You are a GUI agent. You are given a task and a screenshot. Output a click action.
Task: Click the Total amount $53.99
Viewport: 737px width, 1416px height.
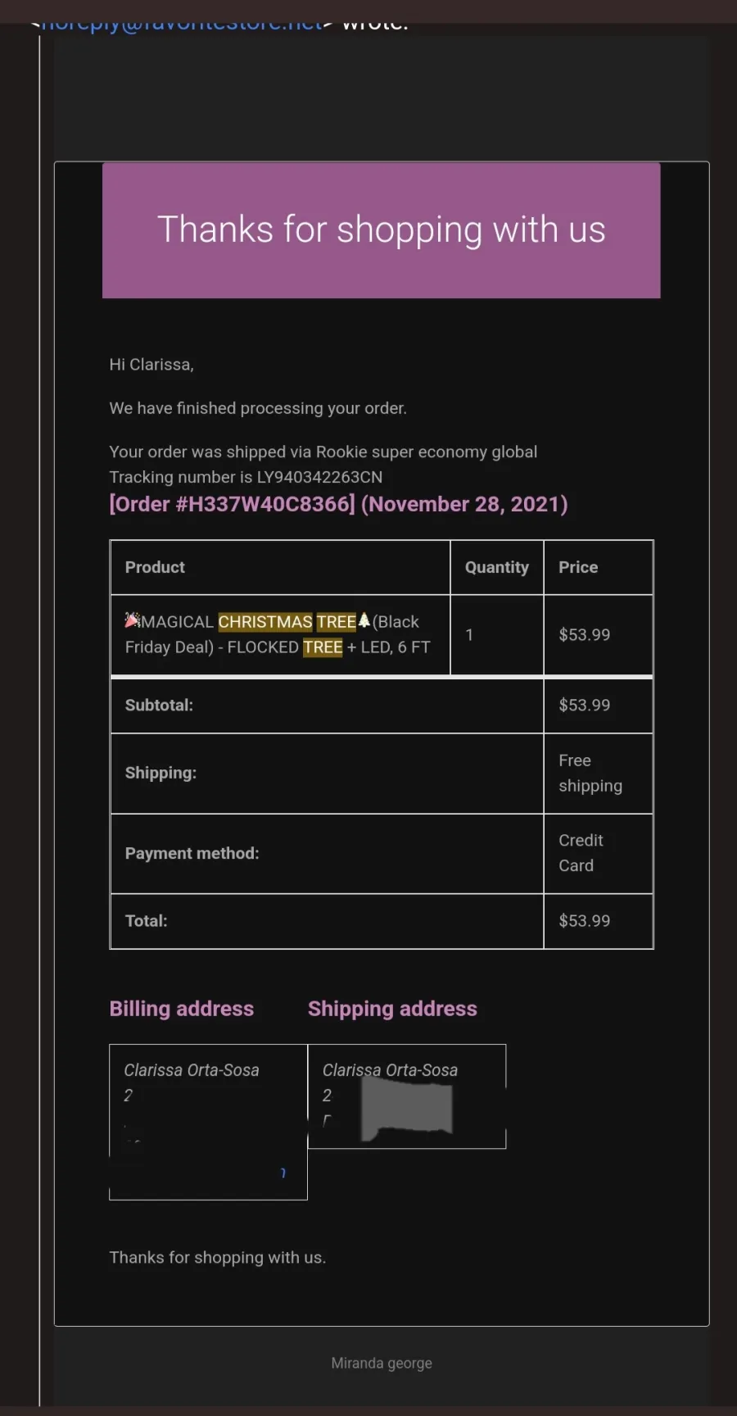585,920
